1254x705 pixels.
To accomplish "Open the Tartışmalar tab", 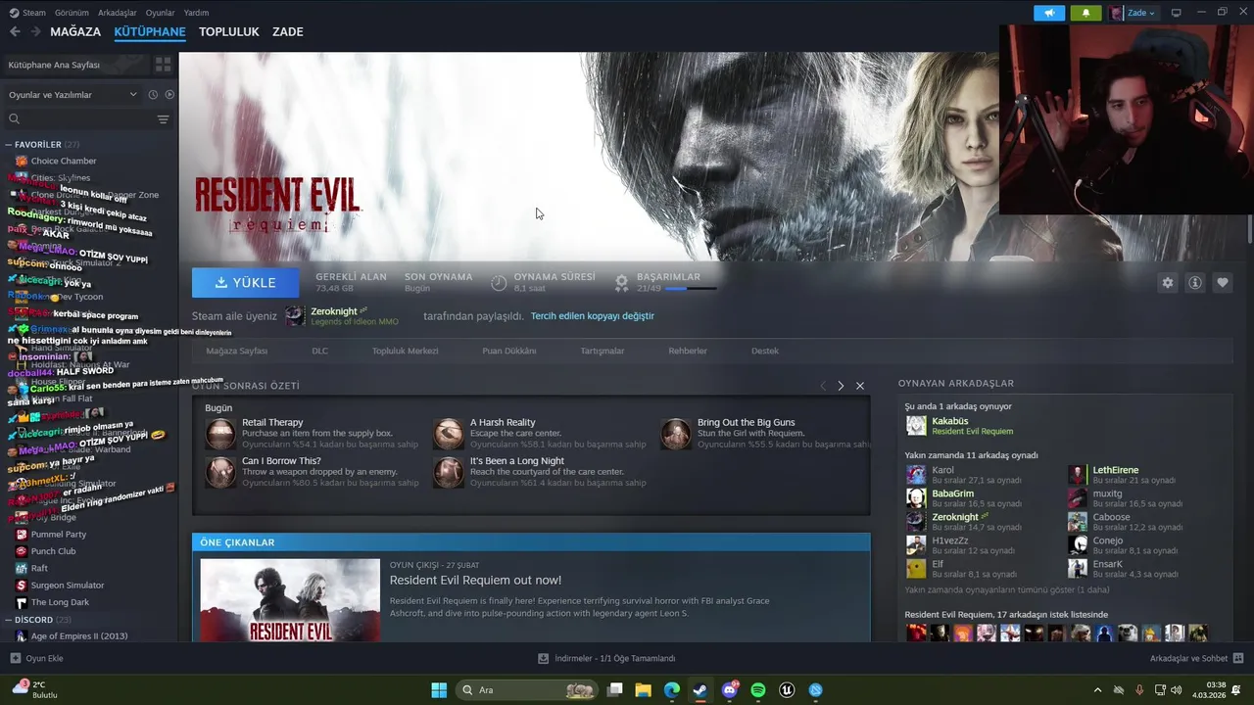I will click(x=603, y=351).
